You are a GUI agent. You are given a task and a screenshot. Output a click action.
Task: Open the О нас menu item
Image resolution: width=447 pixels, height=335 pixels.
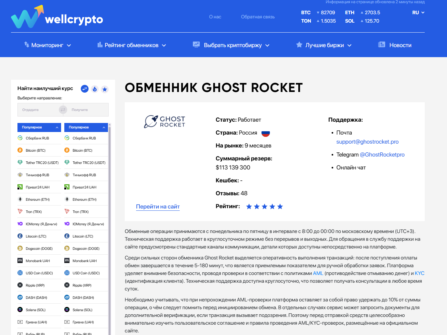[215, 17]
